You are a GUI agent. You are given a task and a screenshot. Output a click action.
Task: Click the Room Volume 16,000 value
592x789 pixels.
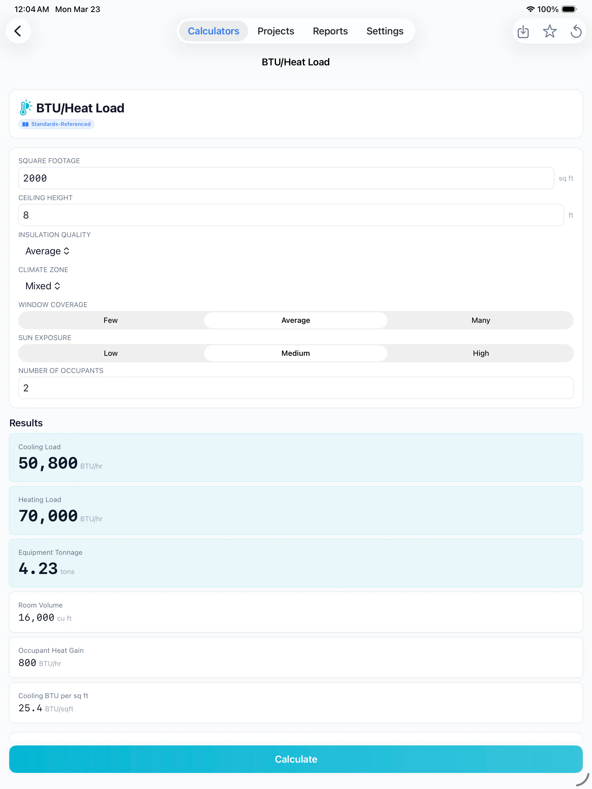(36, 618)
